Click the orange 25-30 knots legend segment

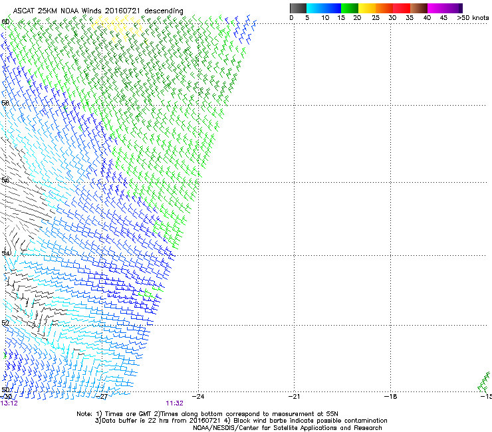[384, 8]
